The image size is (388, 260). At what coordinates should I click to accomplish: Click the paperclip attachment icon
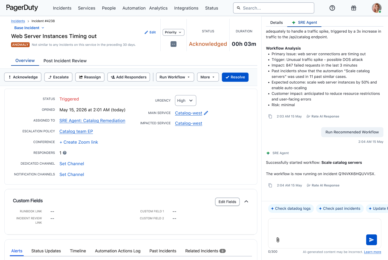click(x=278, y=240)
